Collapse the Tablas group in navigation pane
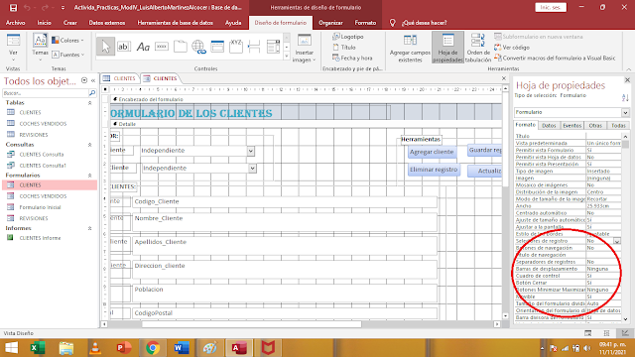This screenshot has height=357, width=635. pyautogui.click(x=90, y=103)
